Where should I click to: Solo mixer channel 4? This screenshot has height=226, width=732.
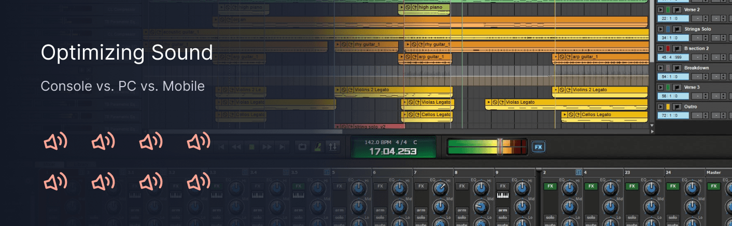(x=590, y=218)
